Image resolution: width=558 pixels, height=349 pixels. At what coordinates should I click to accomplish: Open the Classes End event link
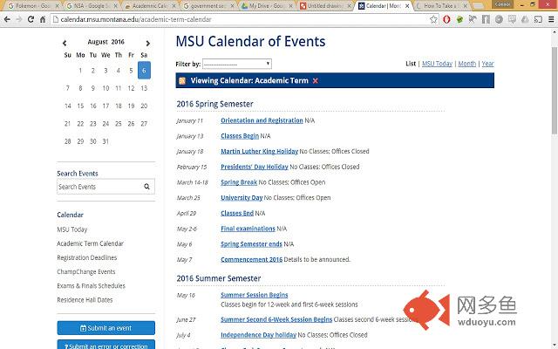pyautogui.click(x=237, y=213)
